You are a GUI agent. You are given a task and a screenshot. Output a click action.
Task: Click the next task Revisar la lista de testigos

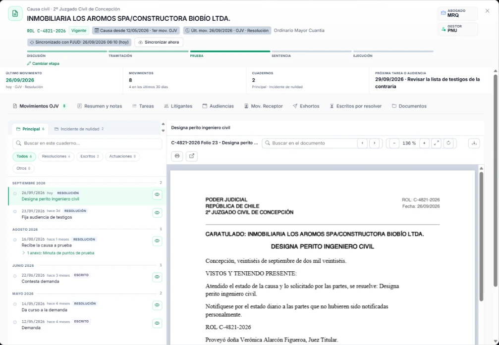pyautogui.click(x=428, y=83)
